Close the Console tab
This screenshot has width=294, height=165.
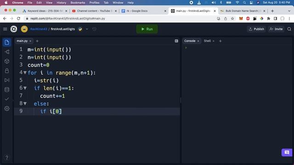point(198,41)
